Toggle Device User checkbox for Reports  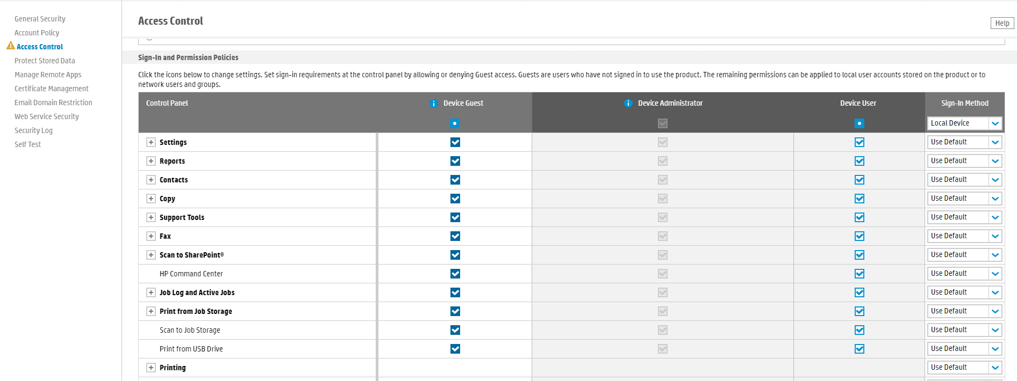[x=859, y=161]
